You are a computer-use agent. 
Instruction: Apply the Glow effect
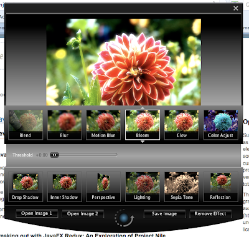182,125
